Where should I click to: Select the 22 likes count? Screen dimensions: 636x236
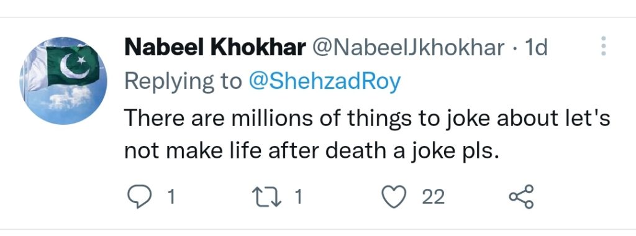coord(434,197)
